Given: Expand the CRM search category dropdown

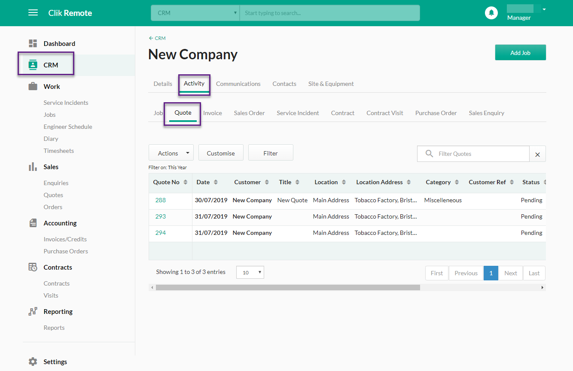Looking at the screenshot, I should pos(195,13).
